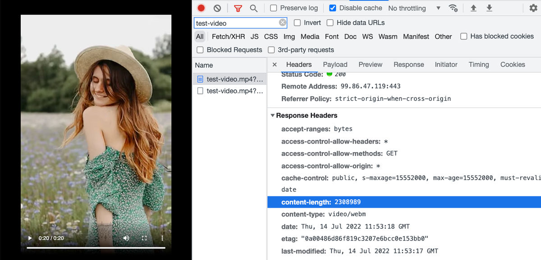Stop recording network log

(x=201, y=8)
